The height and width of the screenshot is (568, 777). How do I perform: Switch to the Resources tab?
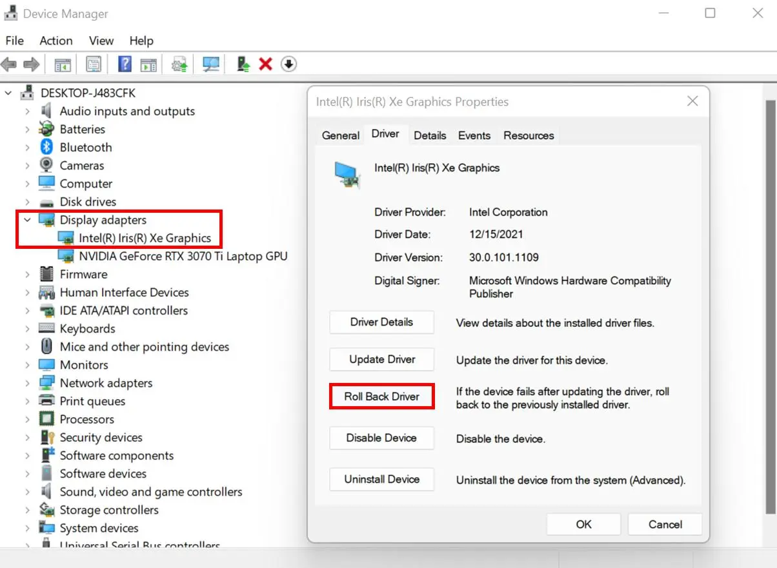point(529,135)
